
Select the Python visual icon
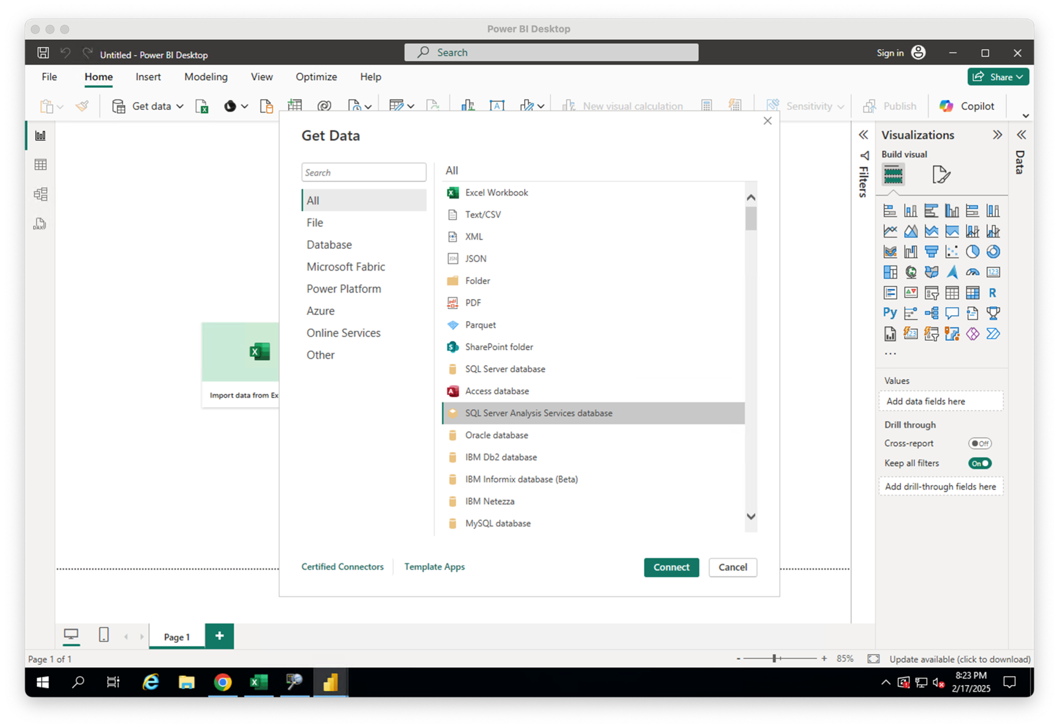(x=890, y=313)
